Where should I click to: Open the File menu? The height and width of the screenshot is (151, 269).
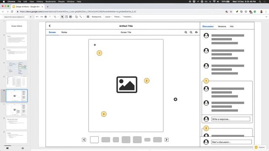point(19,2)
